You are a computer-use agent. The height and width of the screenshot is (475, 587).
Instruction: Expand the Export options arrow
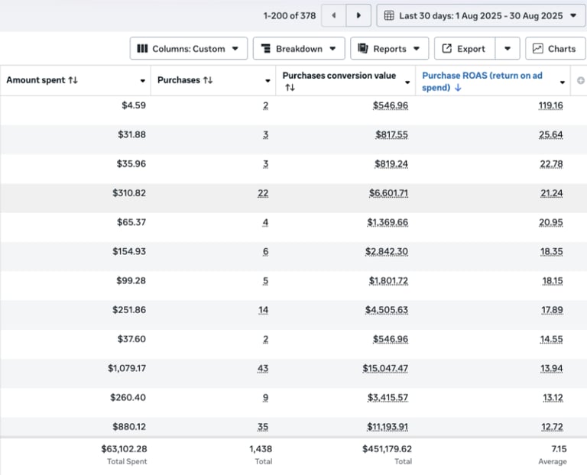pos(508,49)
